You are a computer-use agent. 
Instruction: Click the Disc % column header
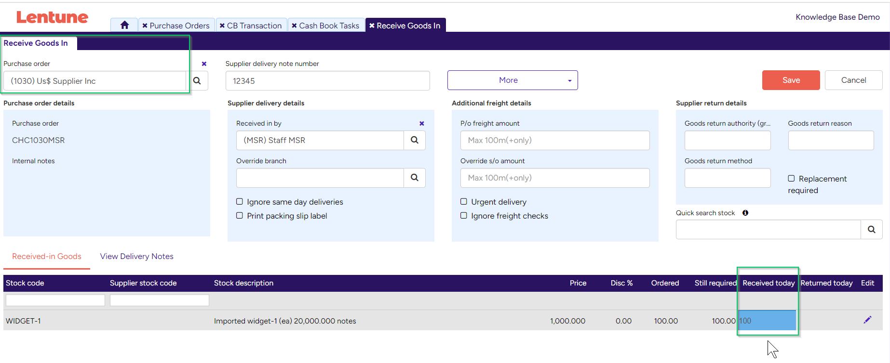(x=621, y=283)
